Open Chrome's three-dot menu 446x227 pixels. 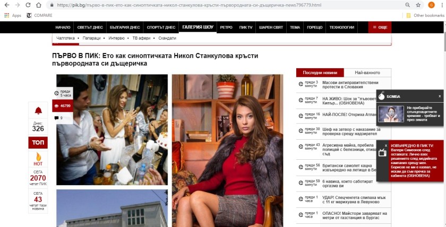(x=442, y=5)
